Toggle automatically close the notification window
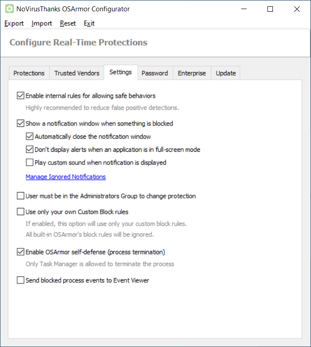This screenshot has width=311, height=347. [29, 136]
